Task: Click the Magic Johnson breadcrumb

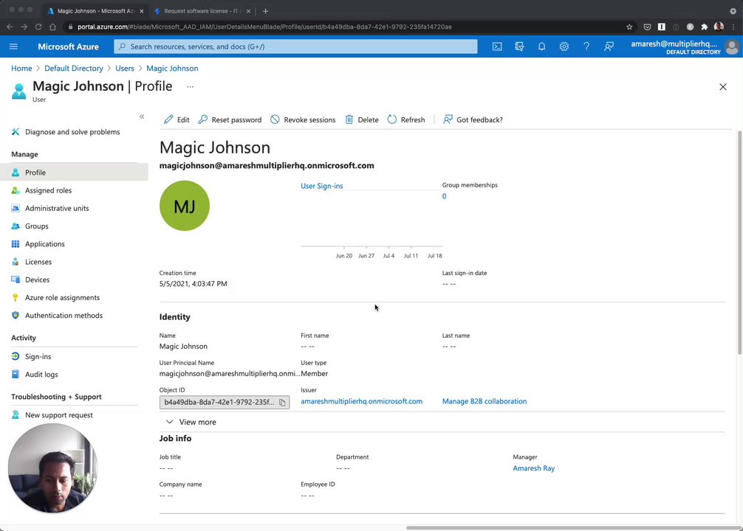Action: coord(172,68)
